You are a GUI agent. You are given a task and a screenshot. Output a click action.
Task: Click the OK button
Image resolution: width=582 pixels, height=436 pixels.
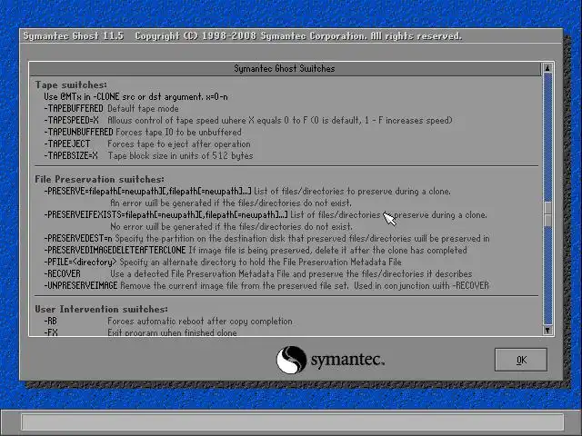[521, 360]
